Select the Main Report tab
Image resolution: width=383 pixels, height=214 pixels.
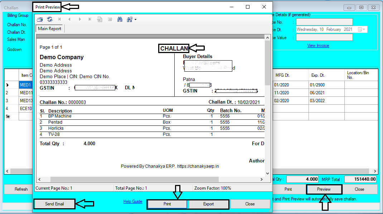tap(49, 28)
